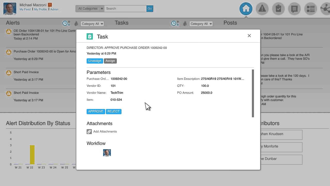The width and height of the screenshot is (330, 186).
Task: Click Michael Mazzoni's profile photo in header
Action: tap(10, 9)
